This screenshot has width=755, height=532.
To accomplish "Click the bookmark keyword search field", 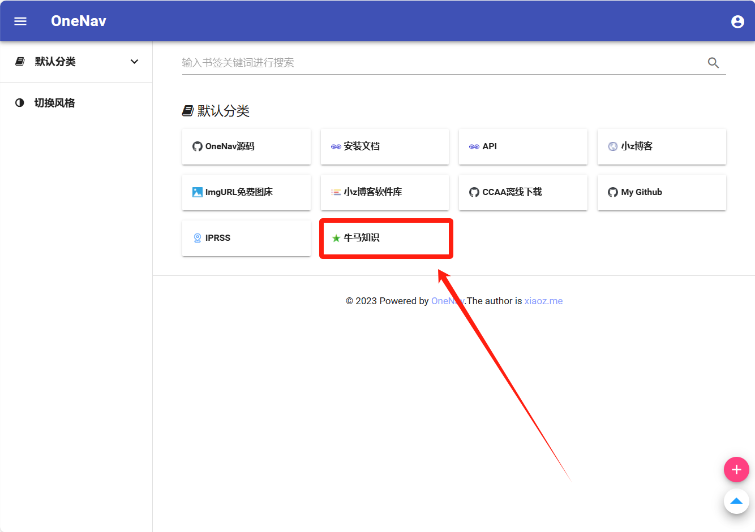I will [x=441, y=63].
